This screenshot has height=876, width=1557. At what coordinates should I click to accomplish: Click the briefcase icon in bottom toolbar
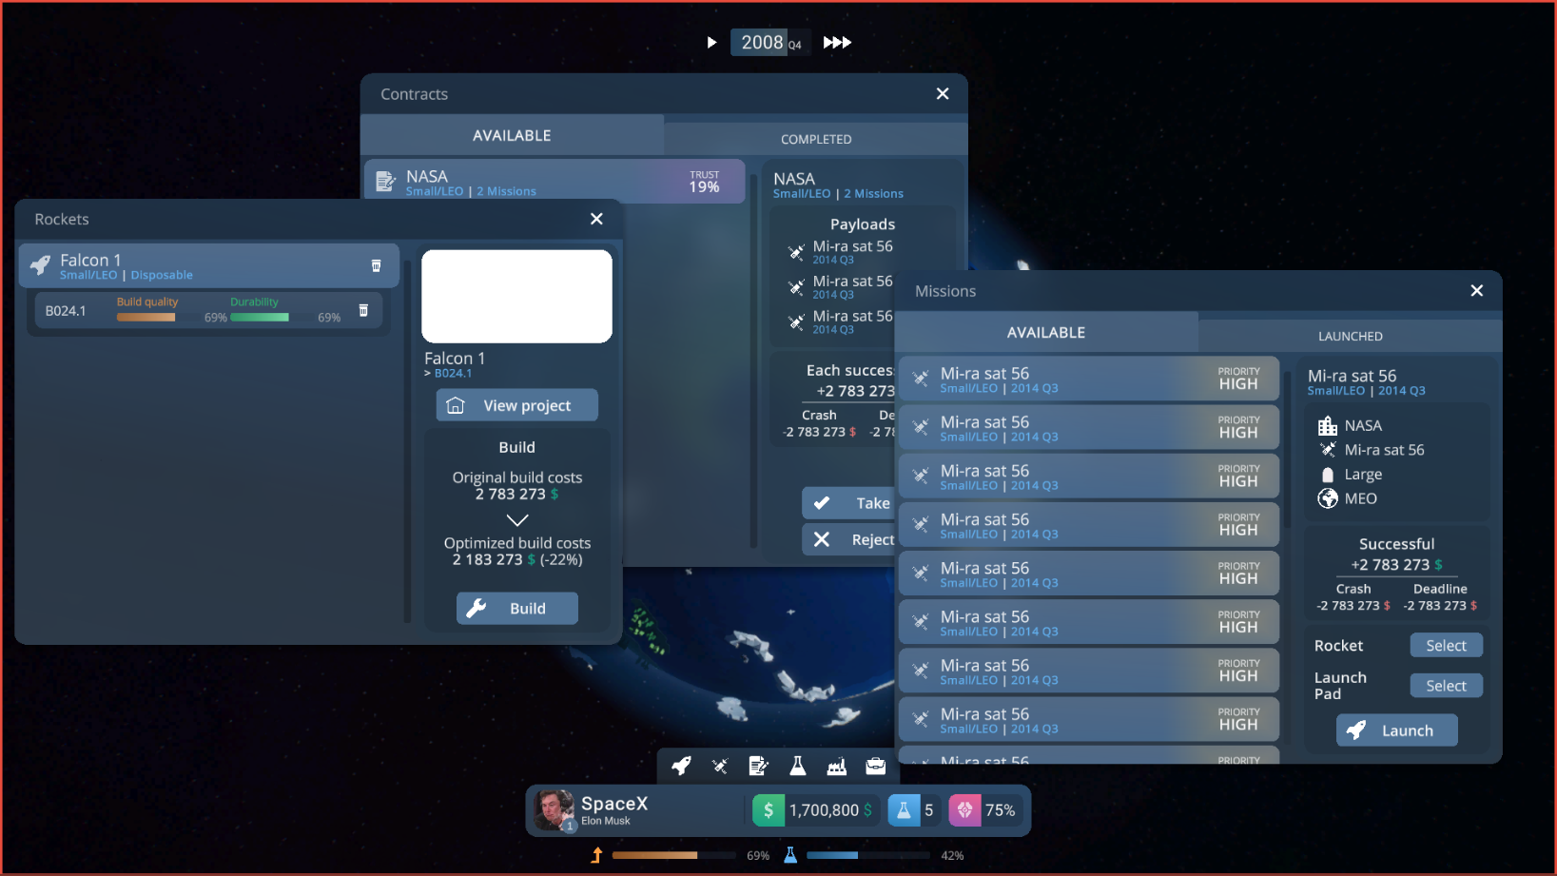875,766
